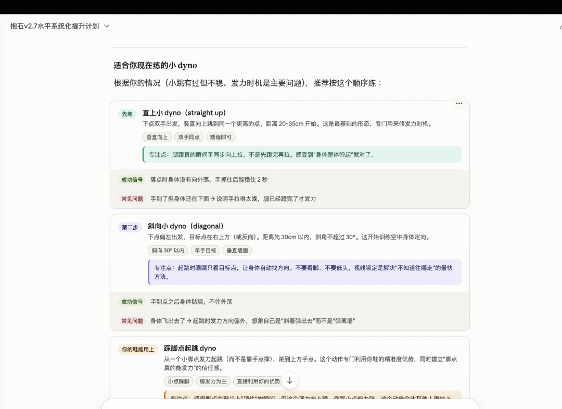Click 常见问题 label in the straight up card
Viewport: 562px width, 409px height.
tap(132, 199)
